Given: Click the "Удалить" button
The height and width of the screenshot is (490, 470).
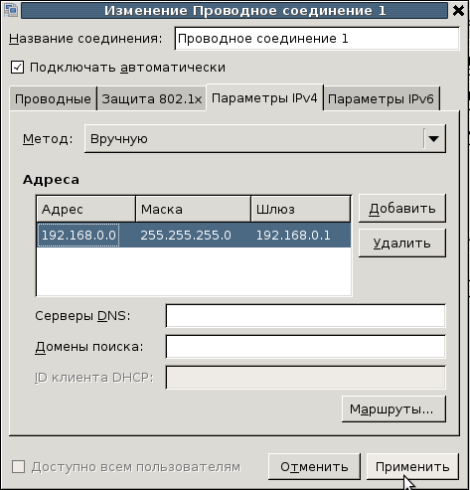Looking at the screenshot, I should [x=402, y=243].
